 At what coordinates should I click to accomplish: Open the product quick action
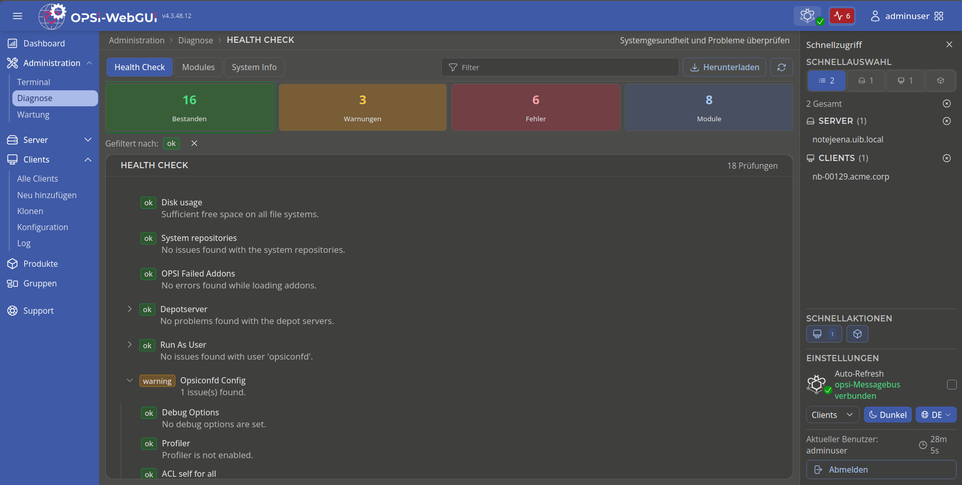[x=857, y=334]
